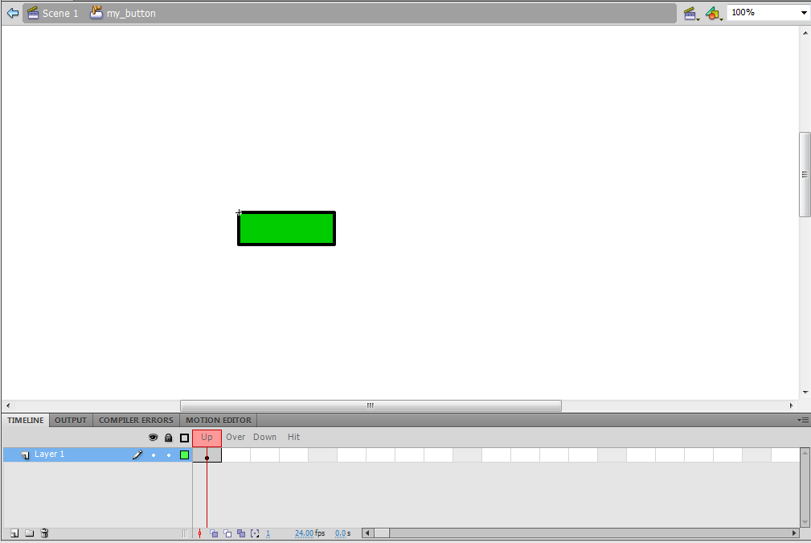Toggle the Onion Skin button
The width and height of the screenshot is (811, 543).
tap(214, 533)
